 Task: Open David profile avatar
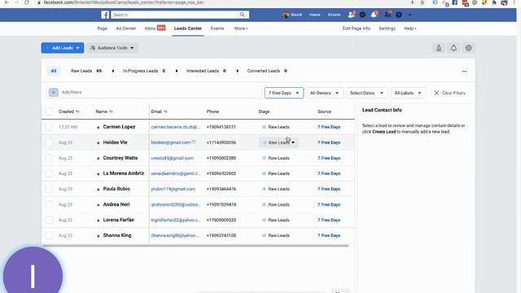(286, 15)
